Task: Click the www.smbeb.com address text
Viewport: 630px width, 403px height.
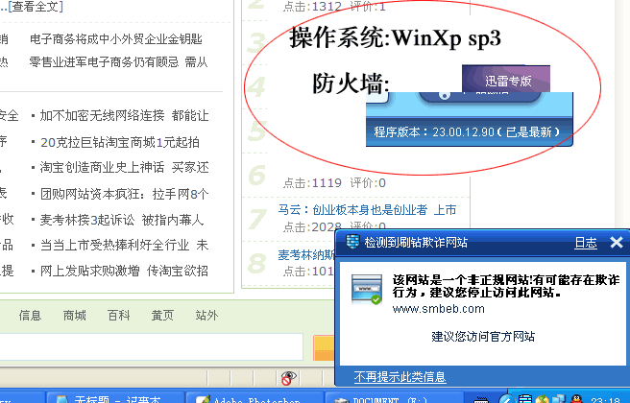Action: [438, 309]
